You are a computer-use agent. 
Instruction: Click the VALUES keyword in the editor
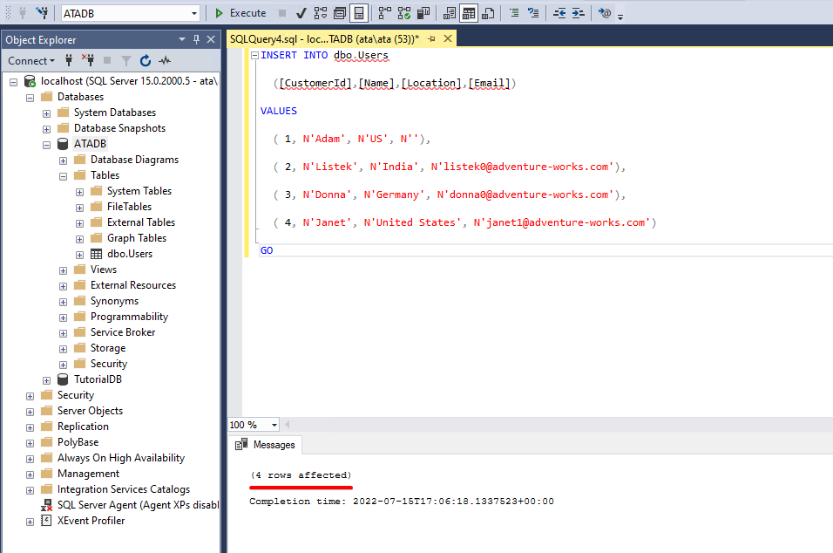coord(278,111)
